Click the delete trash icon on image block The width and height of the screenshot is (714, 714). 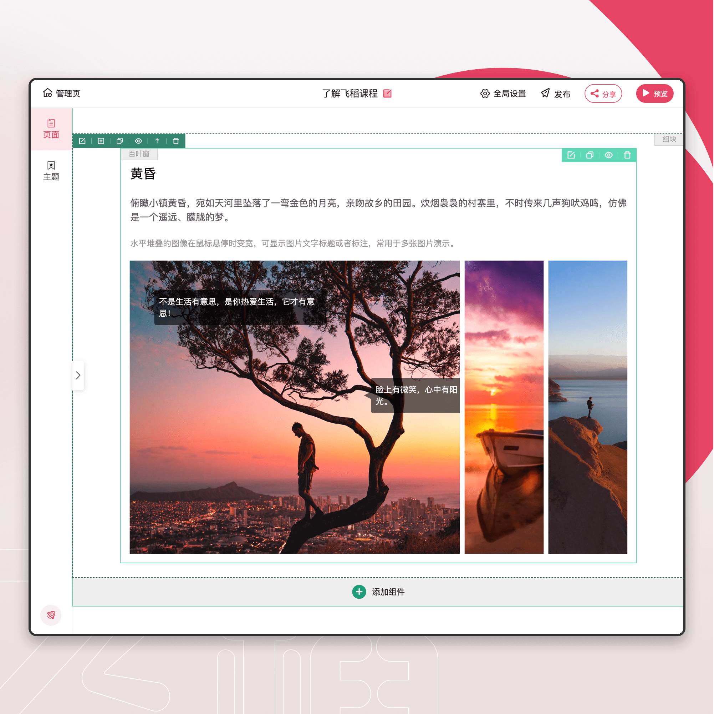pos(627,156)
